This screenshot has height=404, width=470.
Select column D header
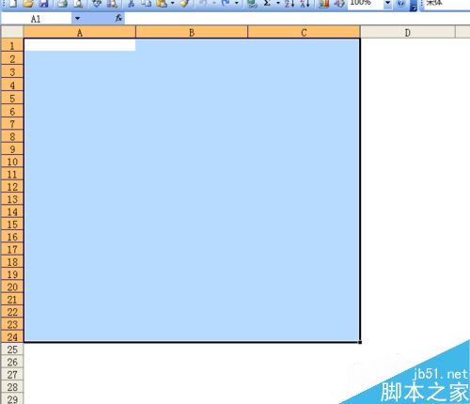(407, 33)
